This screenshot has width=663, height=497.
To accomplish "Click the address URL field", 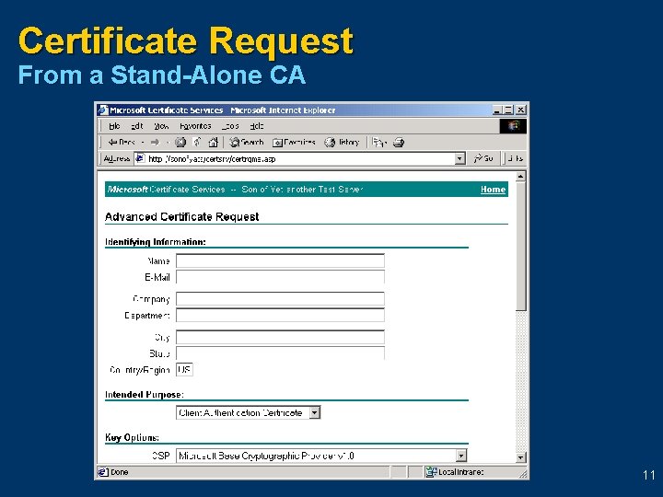I will [x=300, y=158].
